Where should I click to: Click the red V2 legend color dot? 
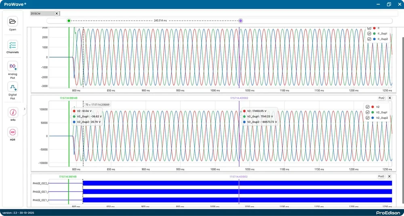click(373, 107)
